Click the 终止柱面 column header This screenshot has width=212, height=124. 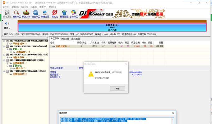135,42
